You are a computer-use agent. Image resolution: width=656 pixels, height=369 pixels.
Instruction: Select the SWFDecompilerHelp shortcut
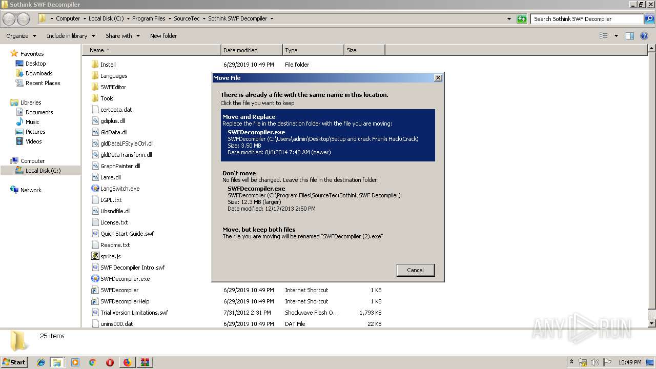(125, 301)
